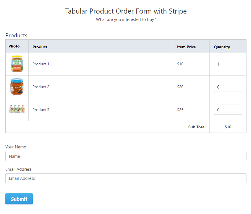Click into the Email Address field
The width and height of the screenshot is (251, 214).
click(126, 178)
